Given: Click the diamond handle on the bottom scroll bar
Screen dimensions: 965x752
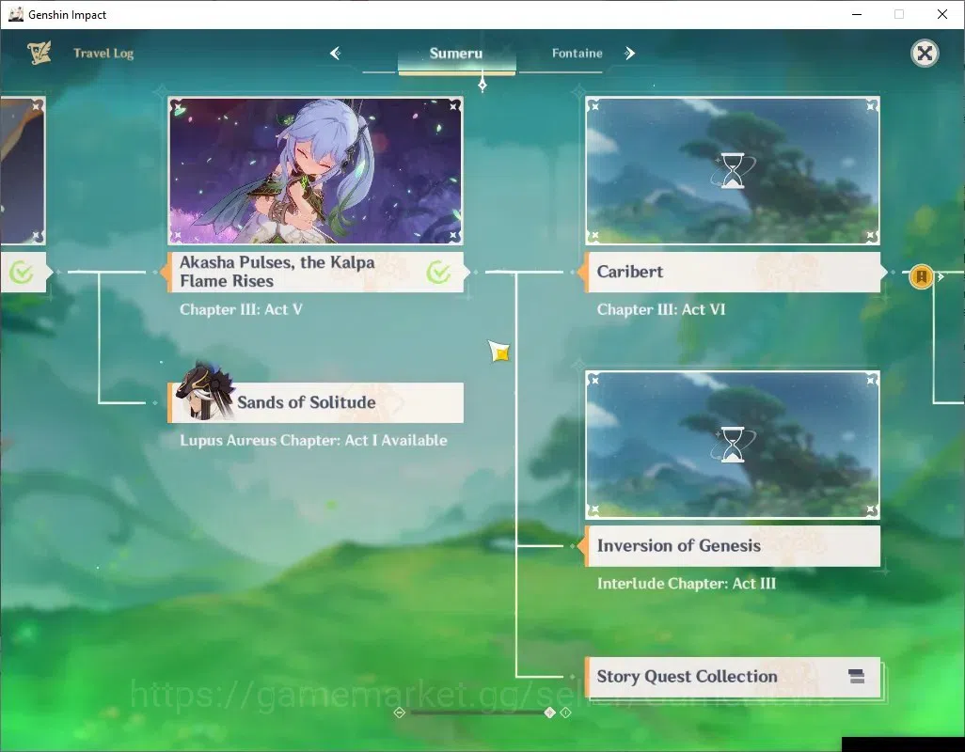Looking at the screenshot, I should (550, 713).
